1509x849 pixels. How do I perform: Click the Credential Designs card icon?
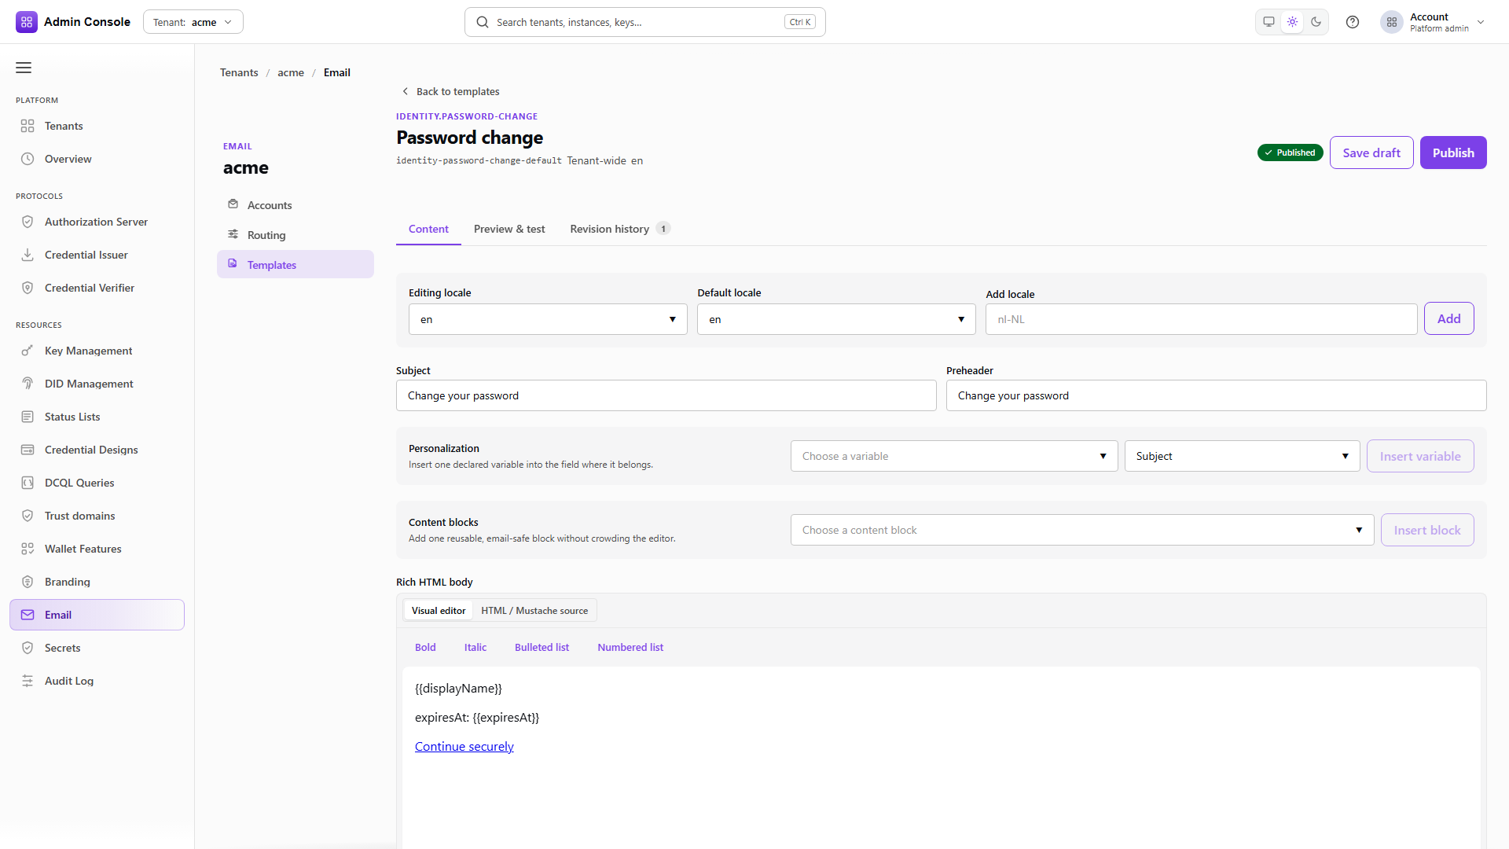click(x=28, y=450)
